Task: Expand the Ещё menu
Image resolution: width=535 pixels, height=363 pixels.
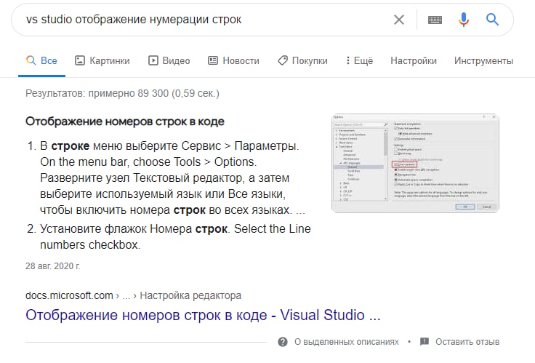Action: tap(359, 61)
